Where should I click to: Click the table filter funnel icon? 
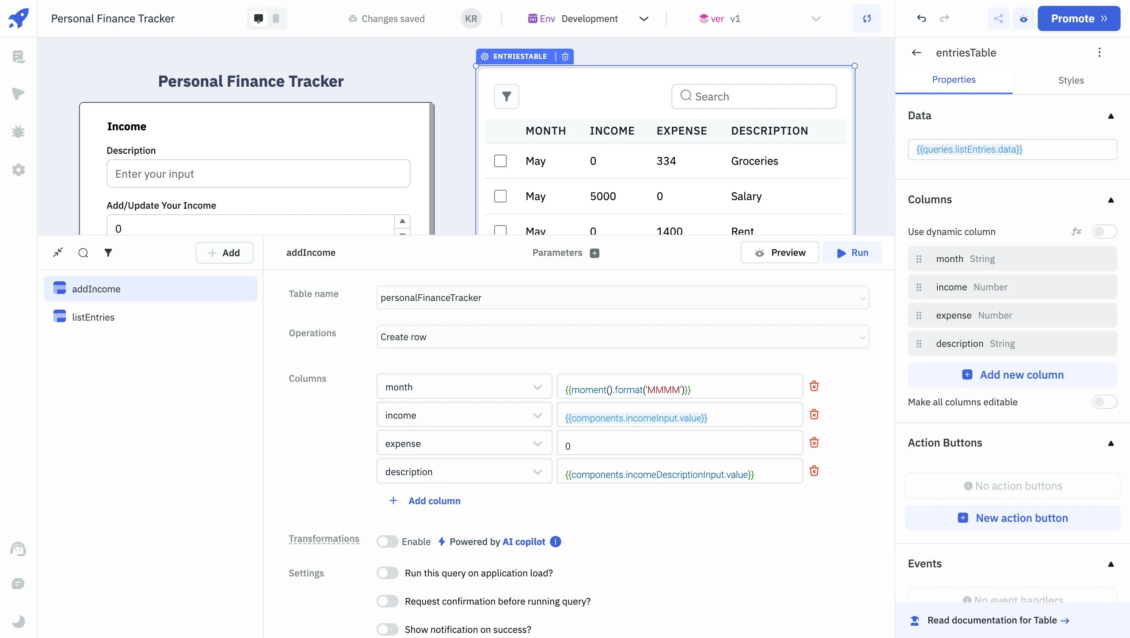(x=506, y=97)
